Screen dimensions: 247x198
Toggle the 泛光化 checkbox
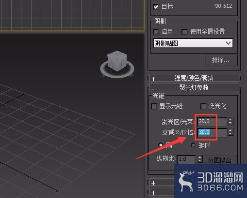203,106
